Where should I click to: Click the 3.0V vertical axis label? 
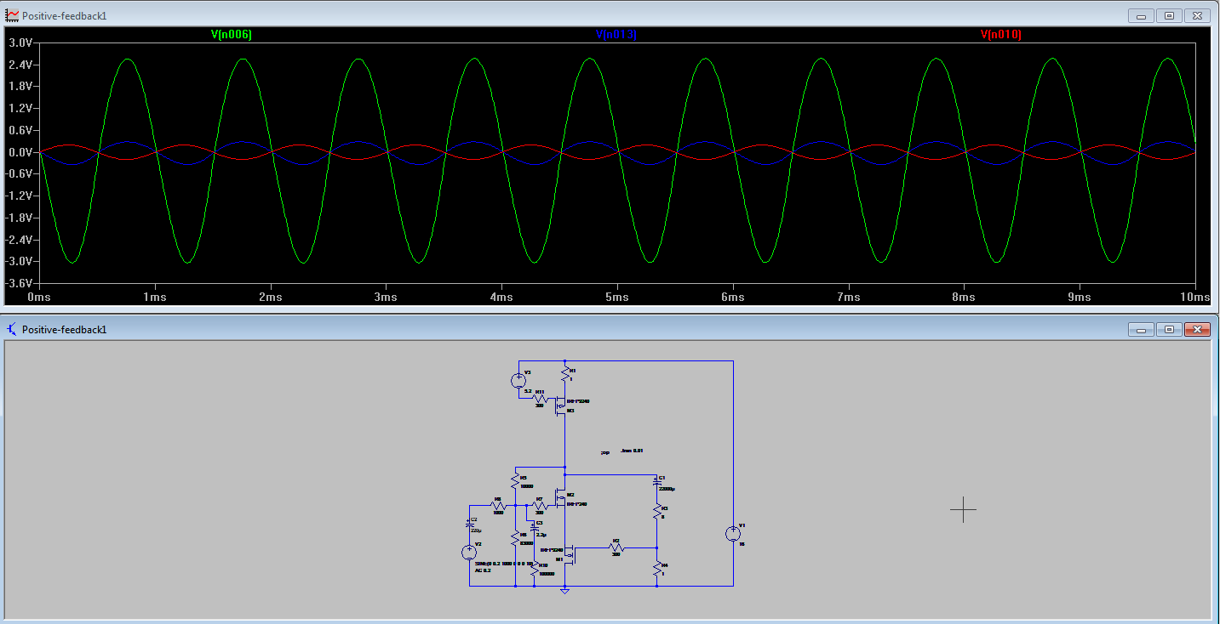click(x=20, y=43)
